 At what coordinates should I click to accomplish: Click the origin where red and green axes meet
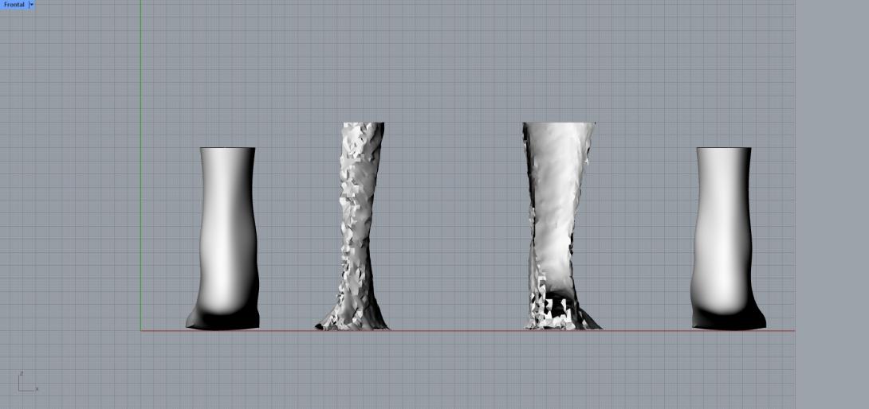click(141, 330)
